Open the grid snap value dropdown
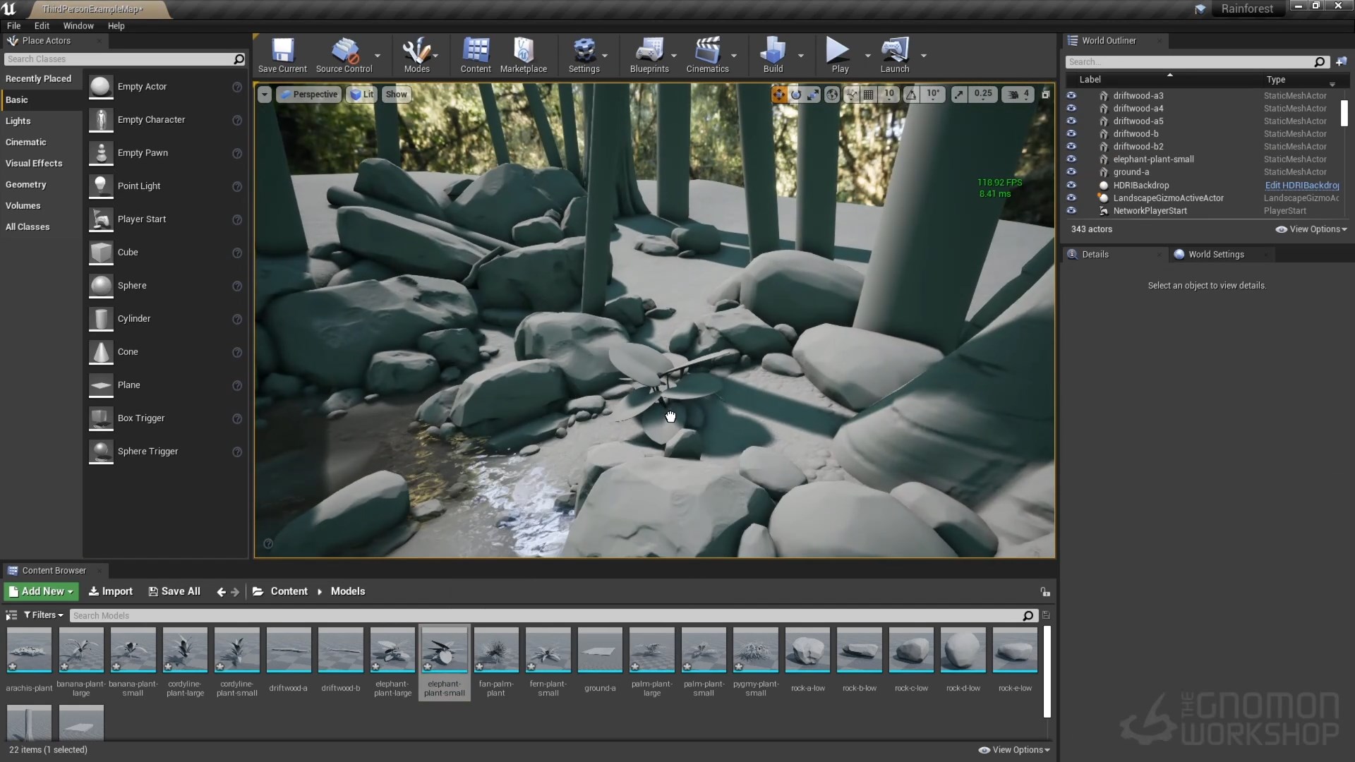1355x762 pixels. click(x=889, y=94)
